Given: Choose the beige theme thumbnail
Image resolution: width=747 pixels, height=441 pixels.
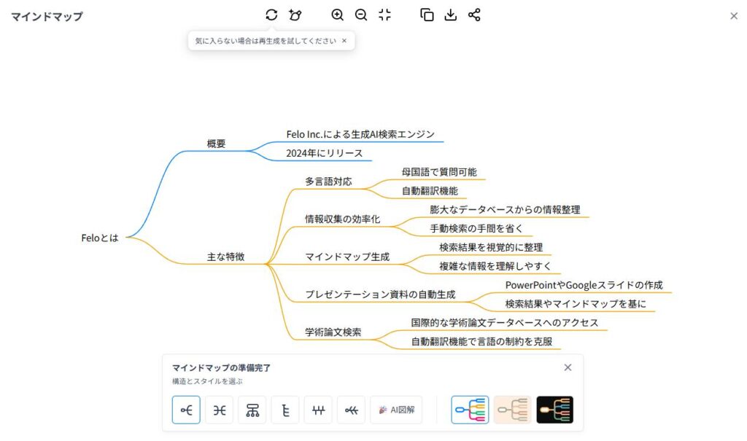Looking at the screenshot, I should tap(512, 410).
